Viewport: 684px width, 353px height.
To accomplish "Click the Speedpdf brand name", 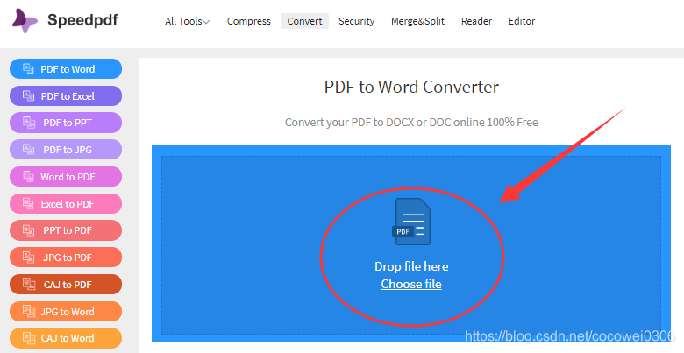I will tap(82, 20).
